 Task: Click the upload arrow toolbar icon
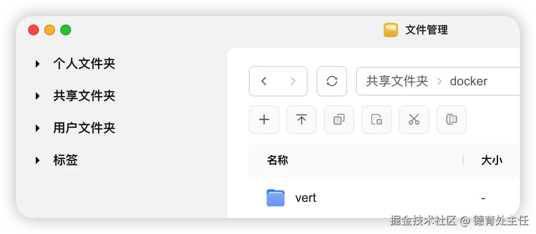tap(301, 120)
